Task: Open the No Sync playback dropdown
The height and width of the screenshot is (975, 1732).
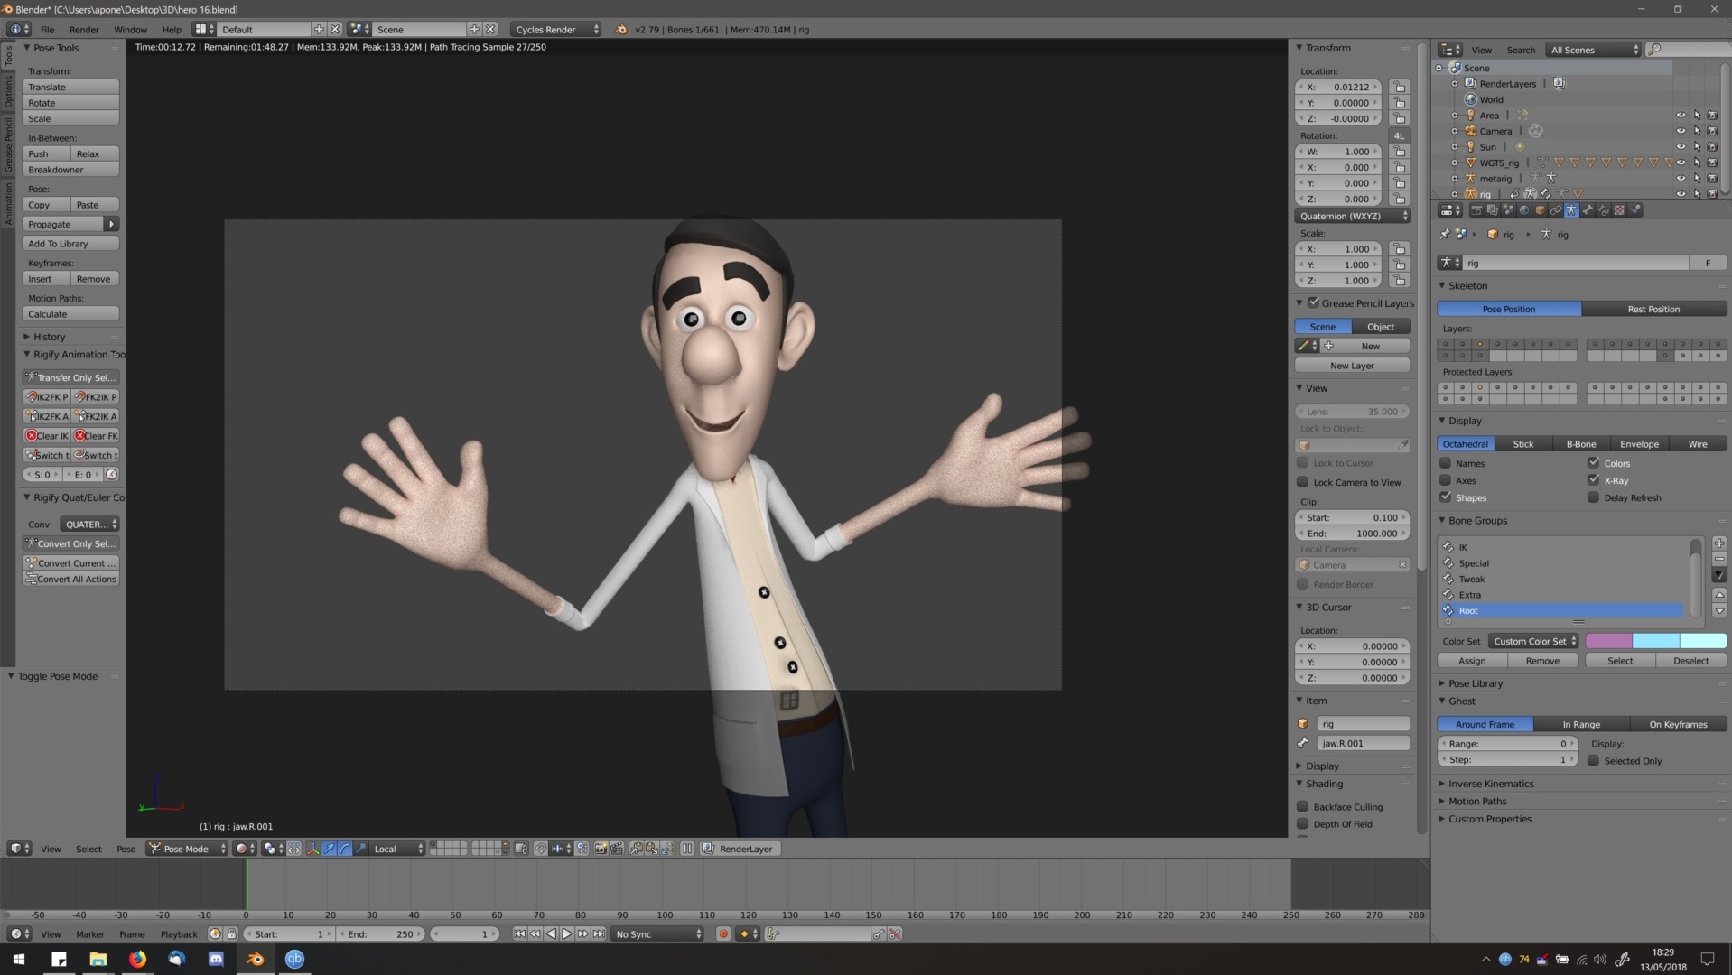Action: click(x=657, y=933)
